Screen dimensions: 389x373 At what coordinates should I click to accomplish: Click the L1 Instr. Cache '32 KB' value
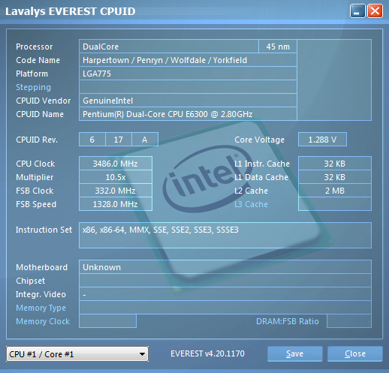(x=335, y=164)
